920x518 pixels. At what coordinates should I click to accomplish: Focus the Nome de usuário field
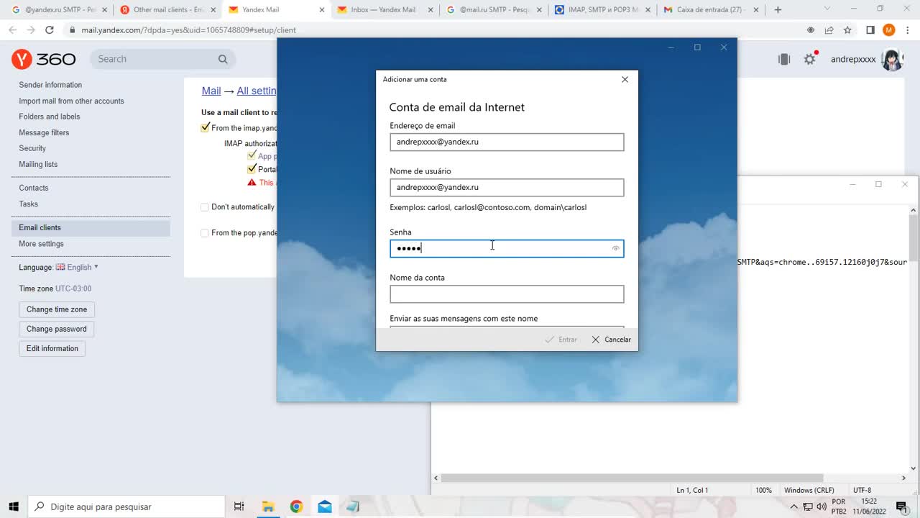(507, 187)
